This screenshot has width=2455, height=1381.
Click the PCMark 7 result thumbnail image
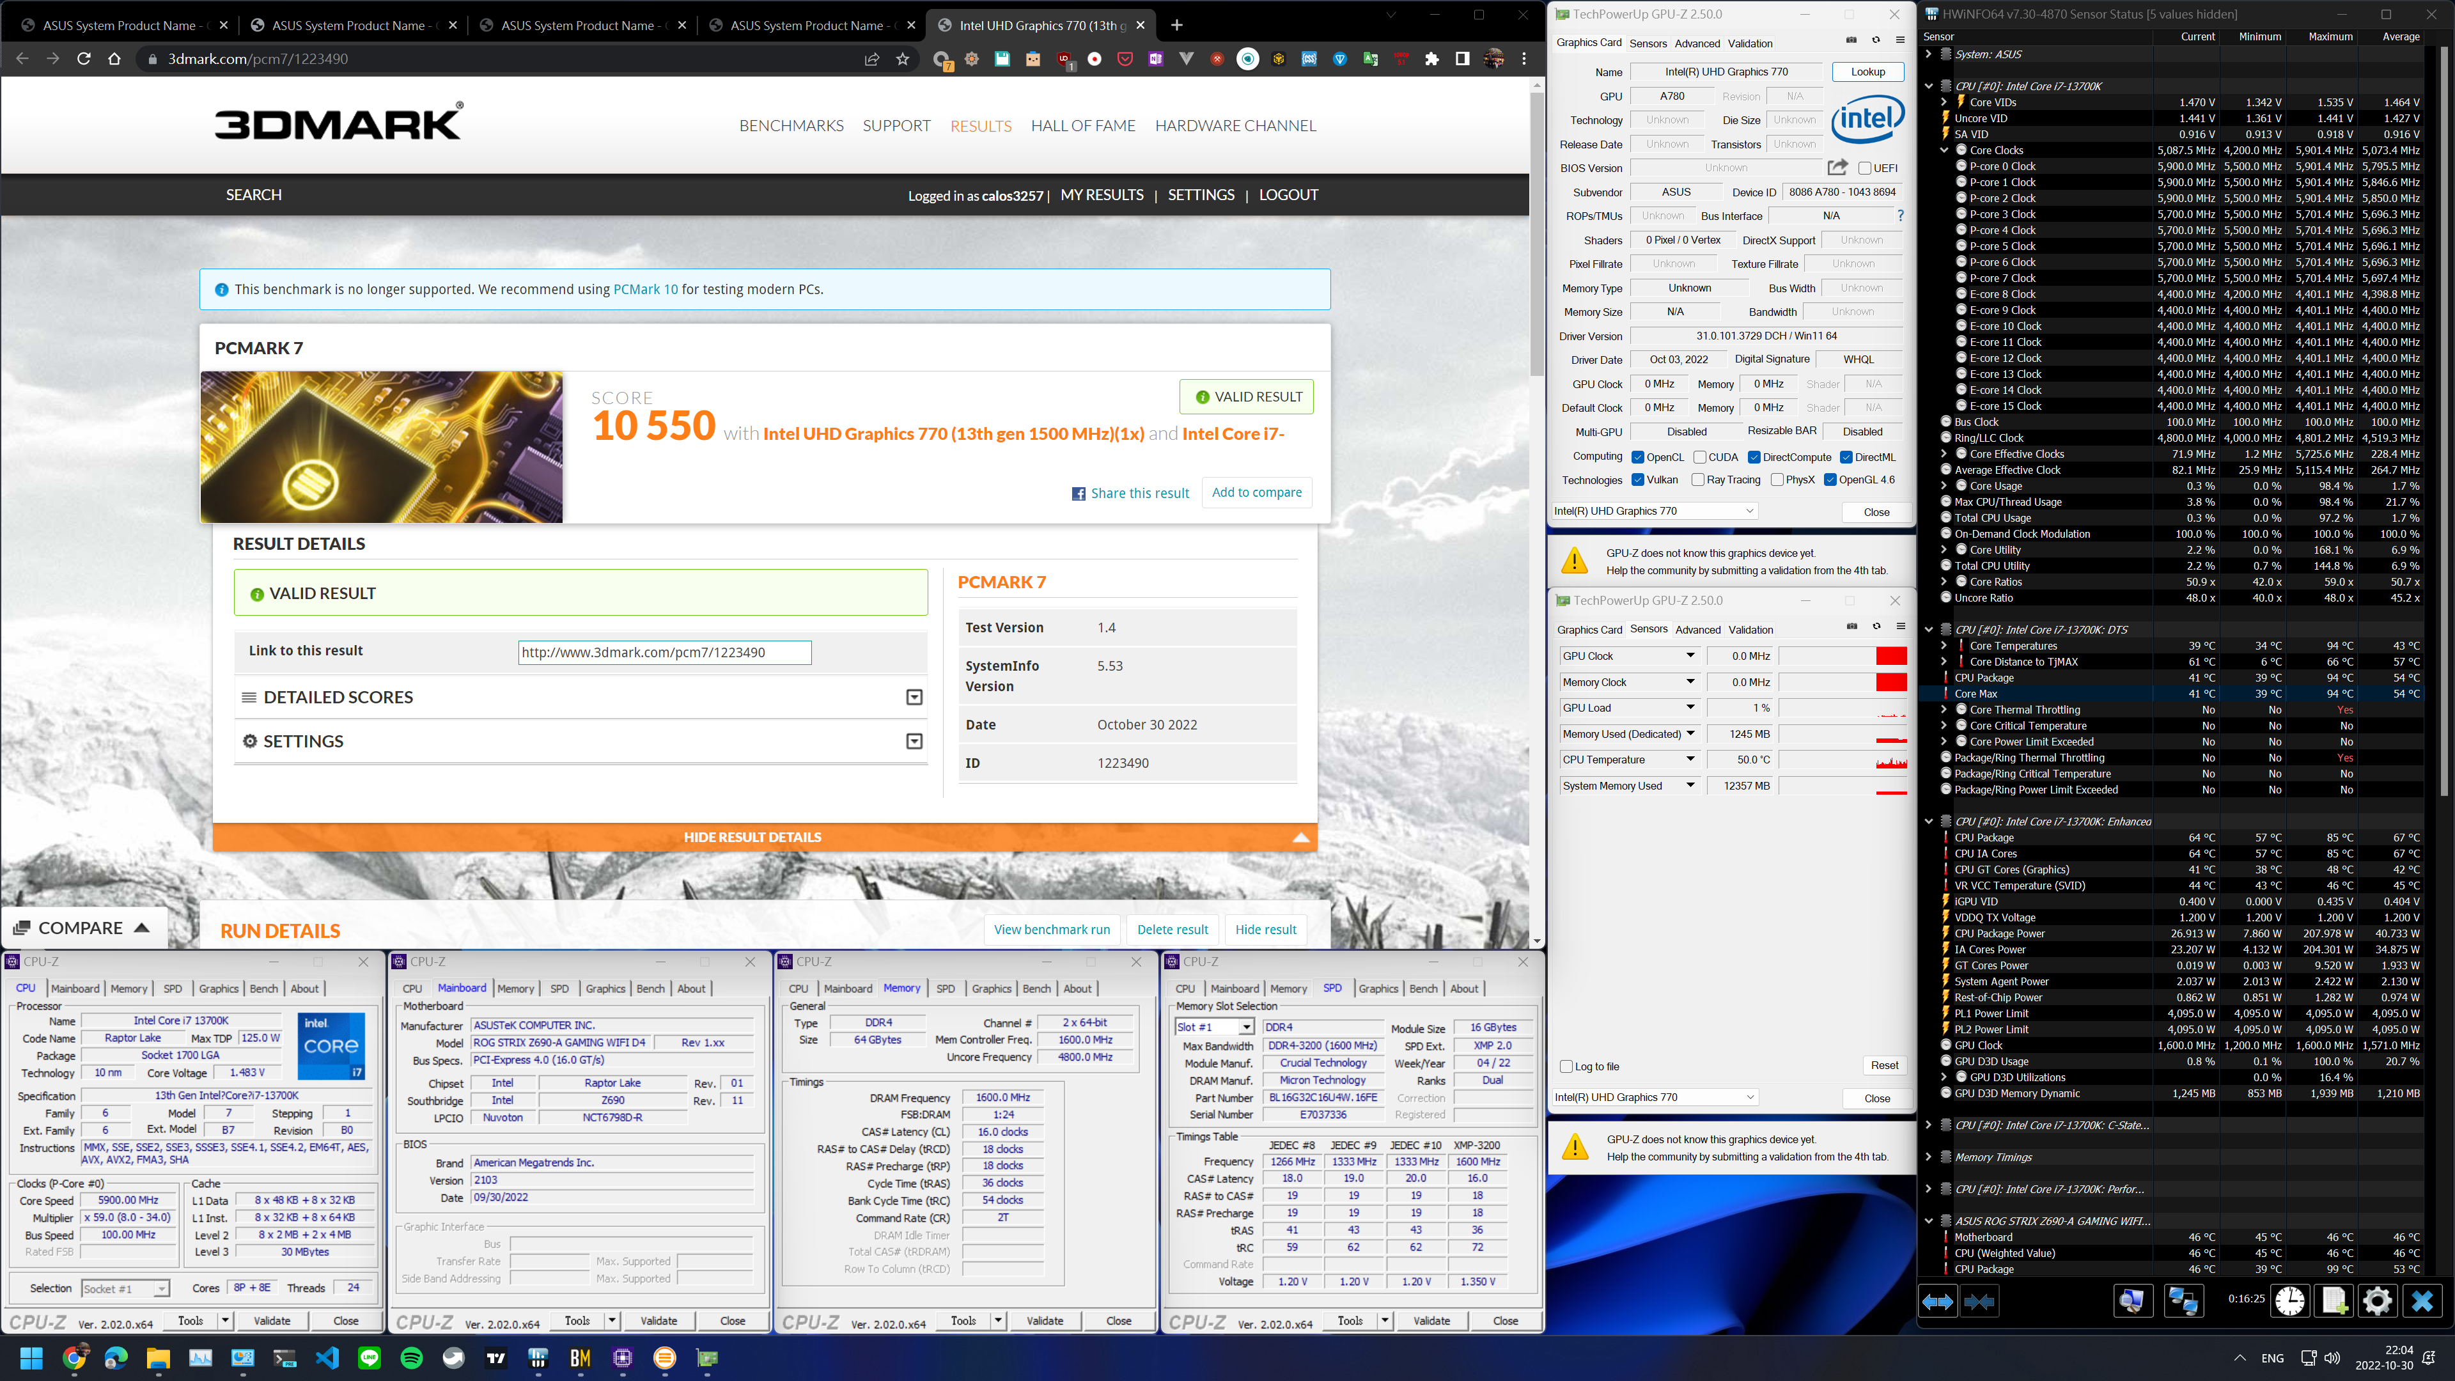pos(381,447)
